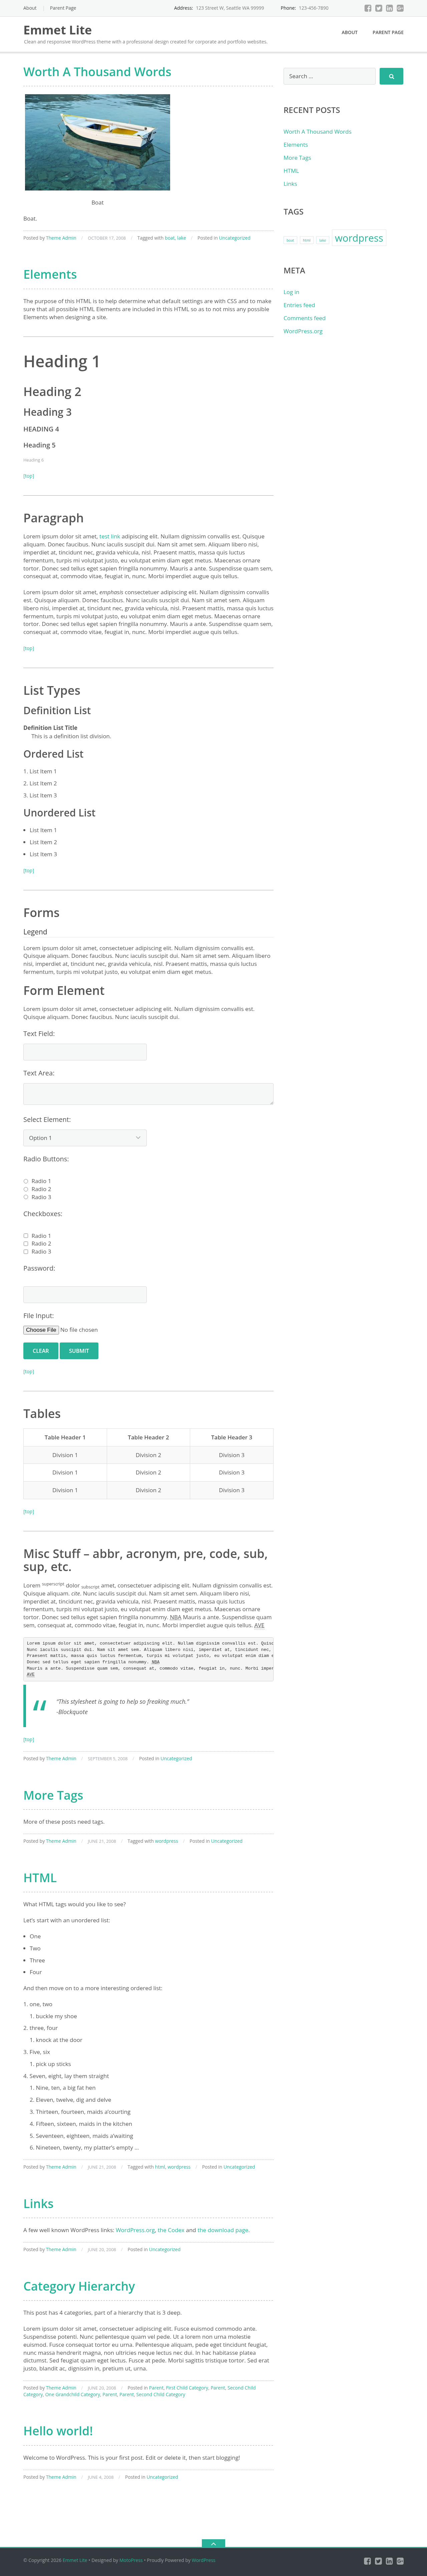The image size is (427, 2576).
Task: Click the back-to-top arrow above the footer
Action: click(213, 2543)
